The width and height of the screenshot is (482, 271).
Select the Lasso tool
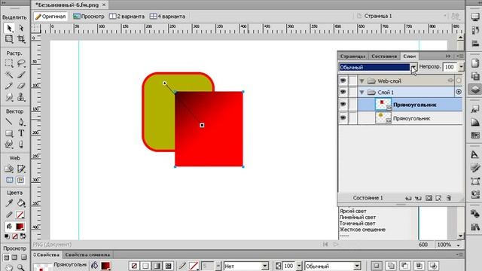[21, 63]
